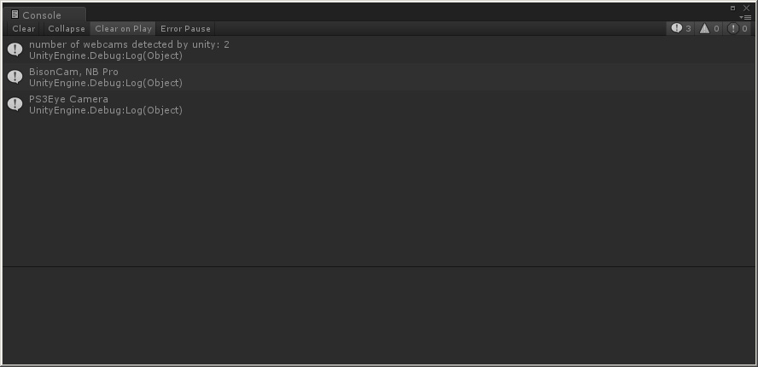Click the Console tab document icon
The height and width of the screenshot is (367, 758).
[x=15, y=14]
